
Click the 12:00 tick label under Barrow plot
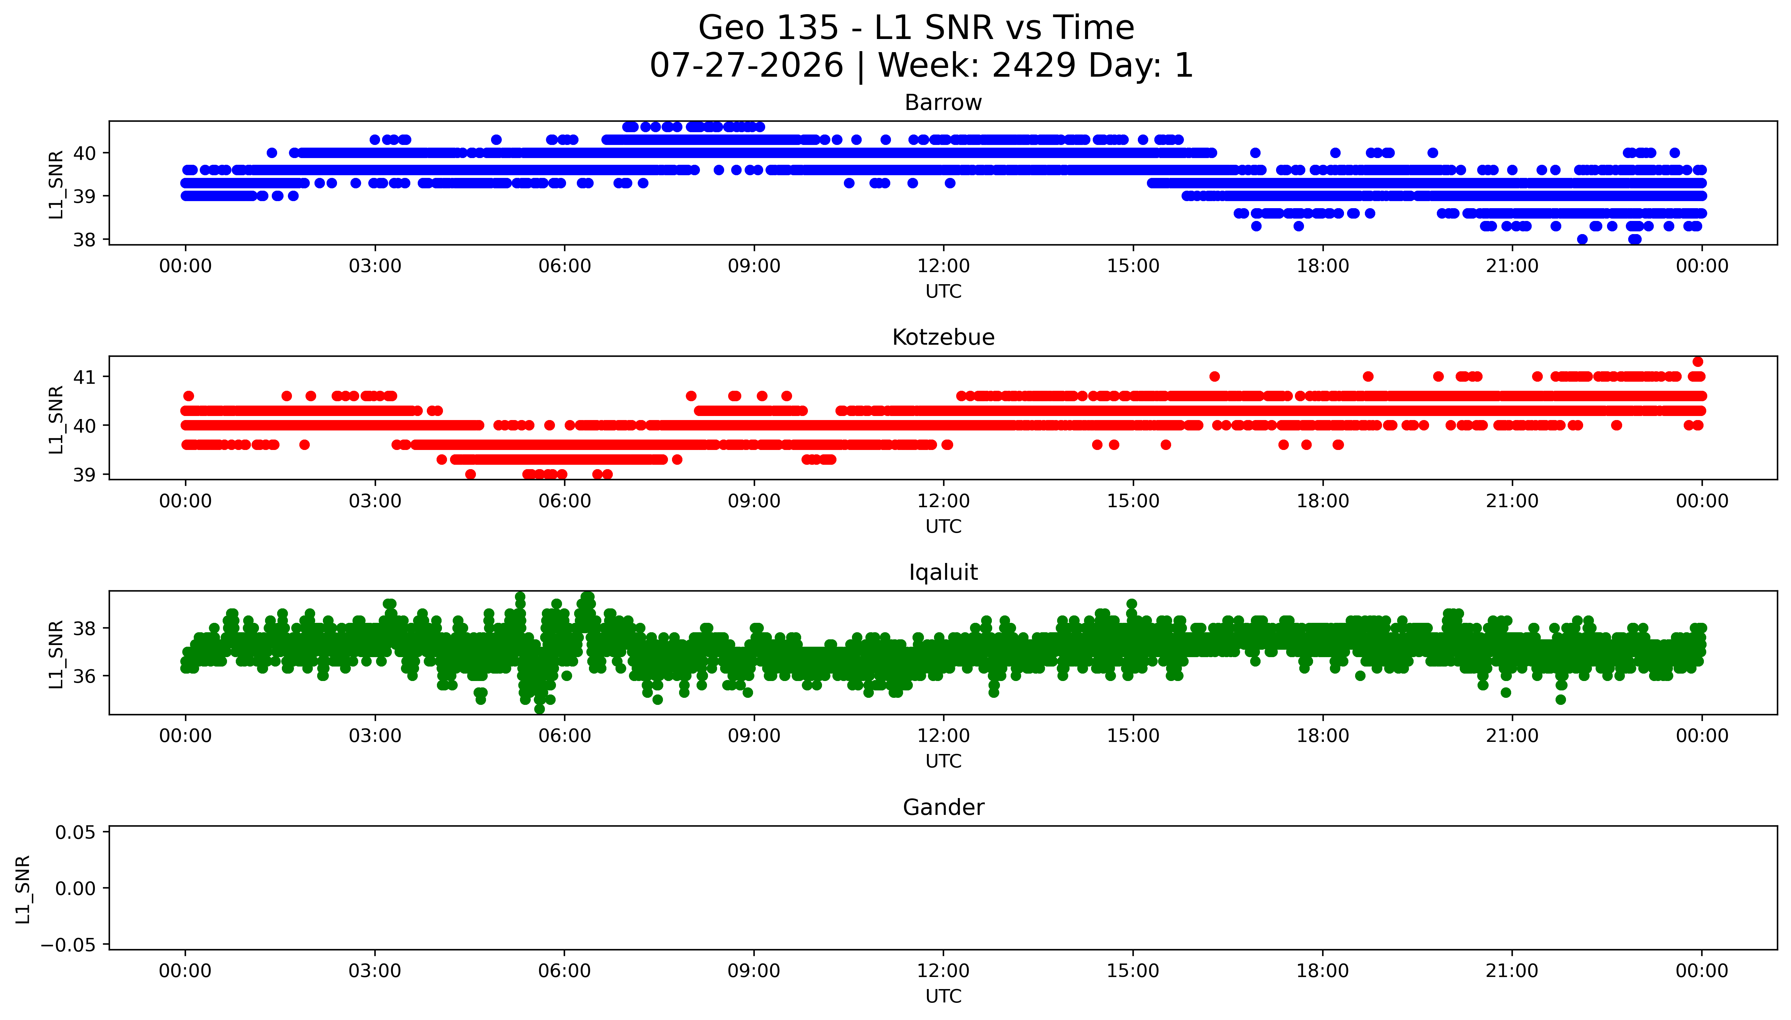click(x=943, y=266)
